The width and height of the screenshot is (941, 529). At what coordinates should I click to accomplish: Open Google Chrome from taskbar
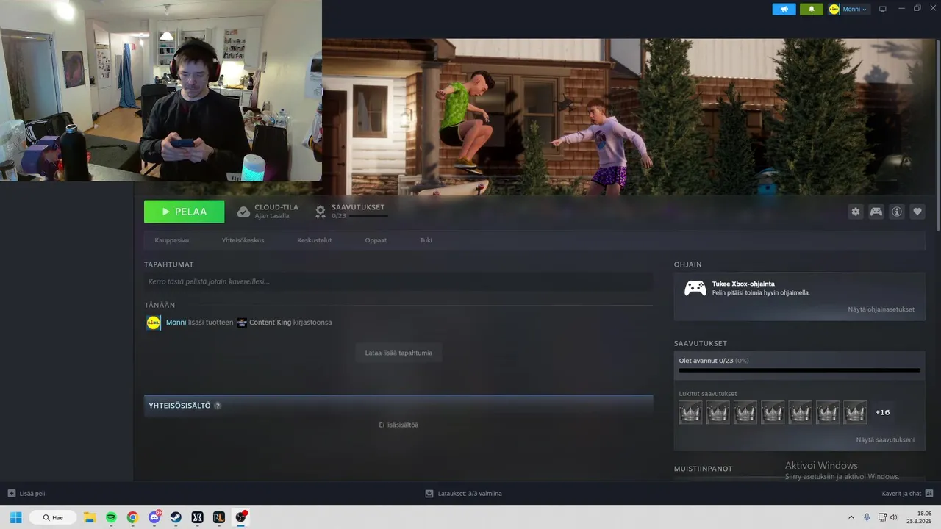pos(132,517)
